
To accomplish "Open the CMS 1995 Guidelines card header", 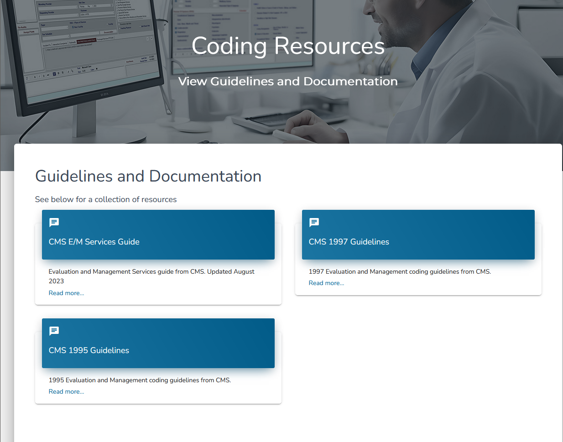I will [158, 343].
